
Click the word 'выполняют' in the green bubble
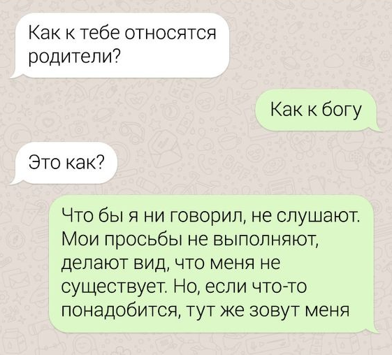266,240
